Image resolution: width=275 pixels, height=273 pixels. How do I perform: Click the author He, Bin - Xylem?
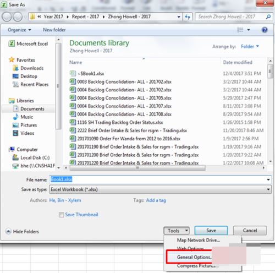[x=65, y=200]
